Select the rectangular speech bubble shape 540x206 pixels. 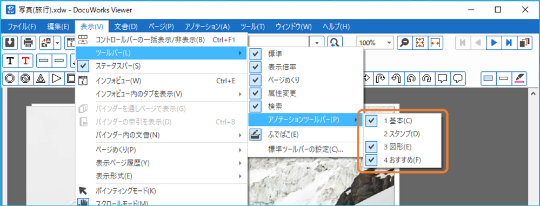(442, 78)
